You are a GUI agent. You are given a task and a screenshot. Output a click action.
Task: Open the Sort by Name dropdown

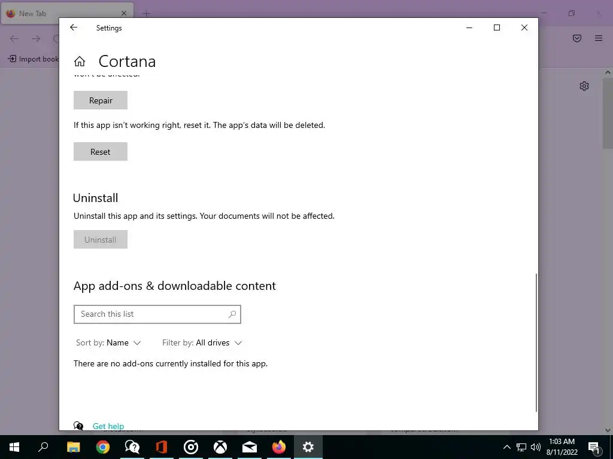pos(108,342)
